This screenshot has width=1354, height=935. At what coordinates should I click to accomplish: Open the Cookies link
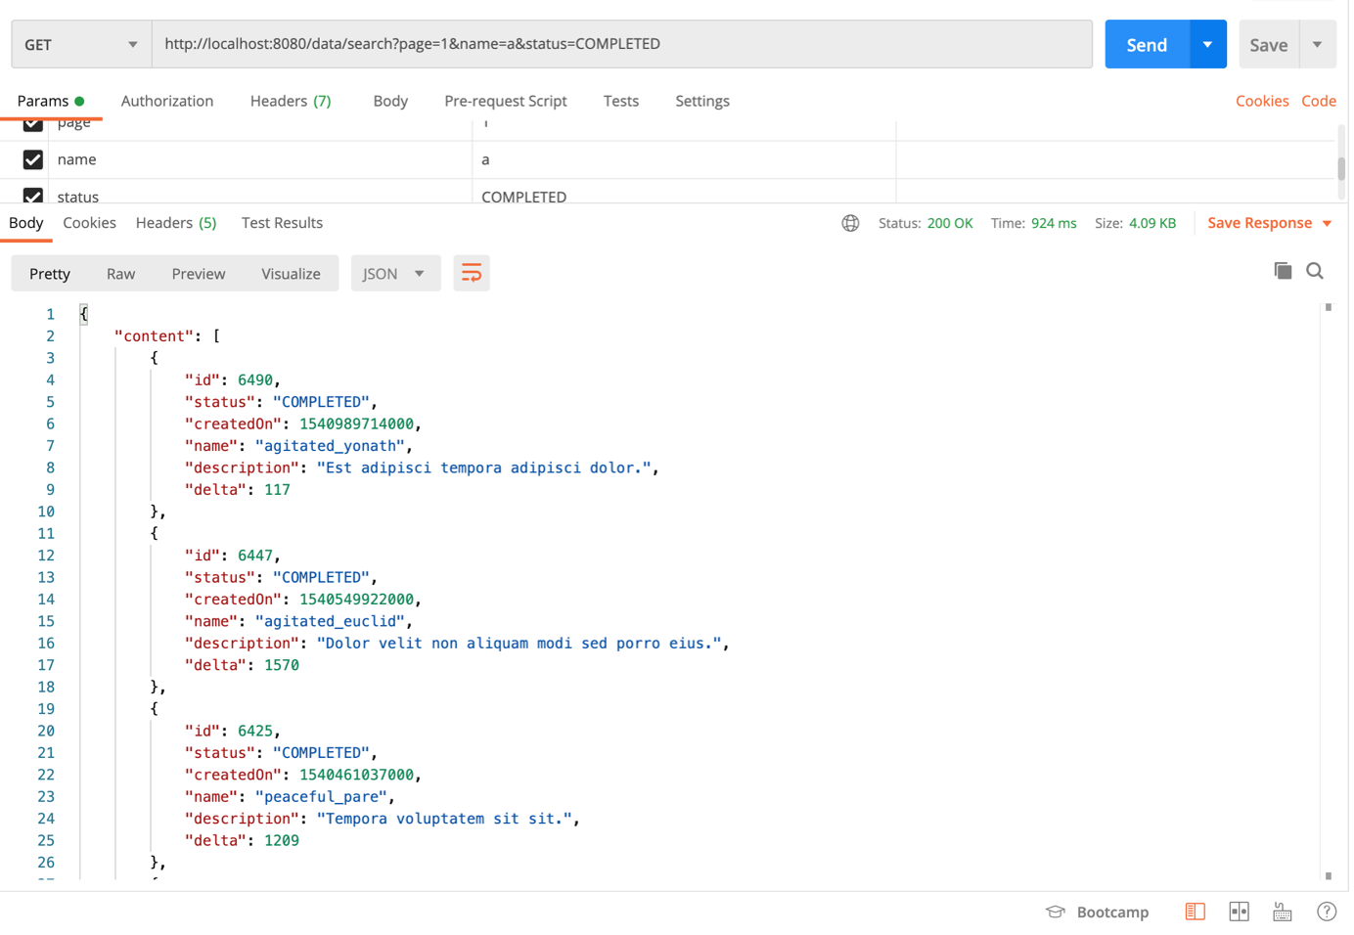point(1262,101)
